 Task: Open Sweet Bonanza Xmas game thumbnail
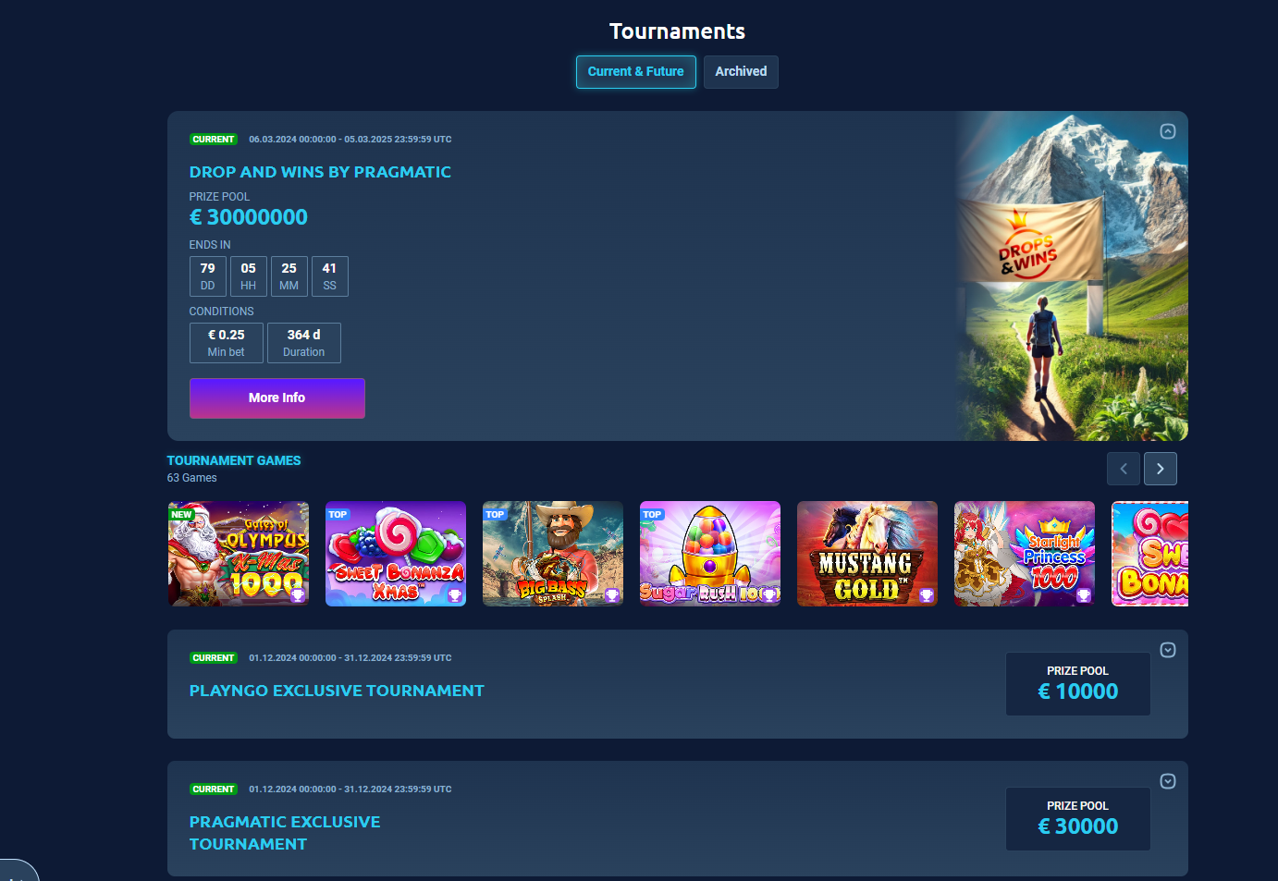(396, 554)
